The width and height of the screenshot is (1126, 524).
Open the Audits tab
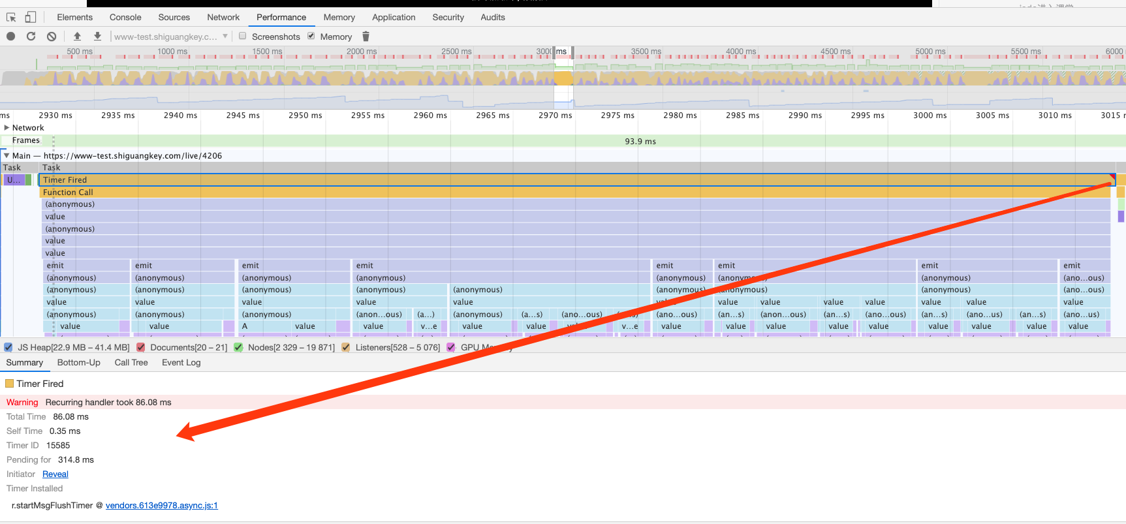493,18
